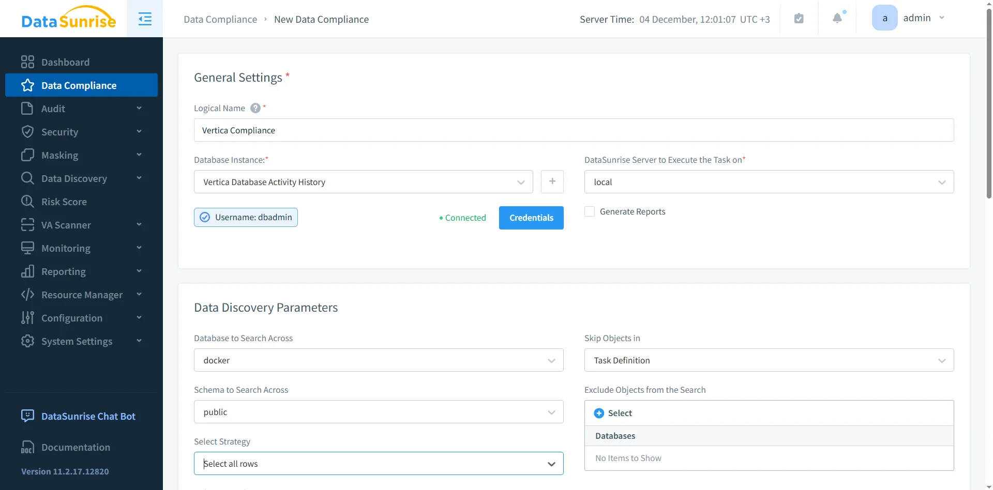Open the Security shield icon
This screenshot has height=490, width=993.
(x=28, y=131)
